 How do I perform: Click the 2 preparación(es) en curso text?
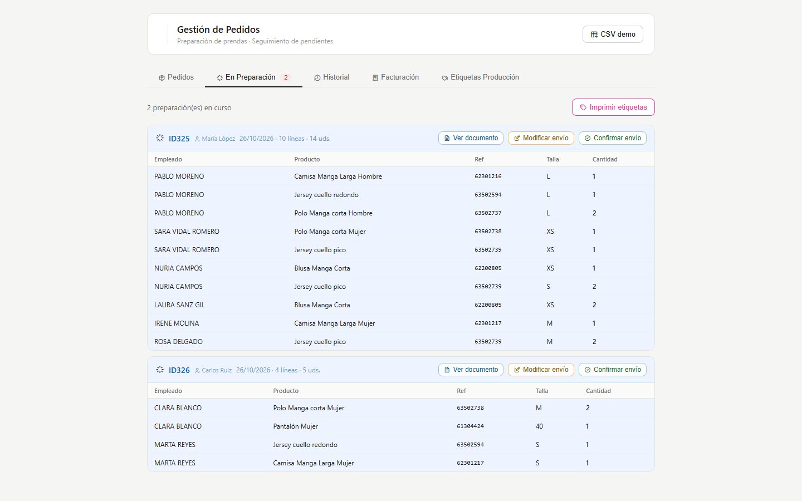pyautogui.click(x=189, y=108)
